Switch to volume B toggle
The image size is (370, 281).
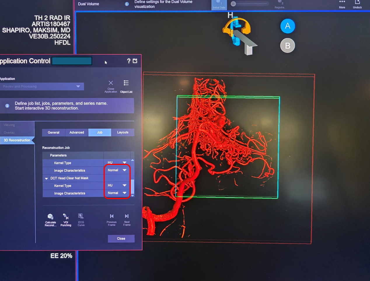(287, 46)
